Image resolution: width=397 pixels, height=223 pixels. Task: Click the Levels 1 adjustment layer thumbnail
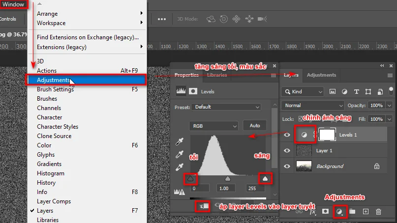click(305, 135)
